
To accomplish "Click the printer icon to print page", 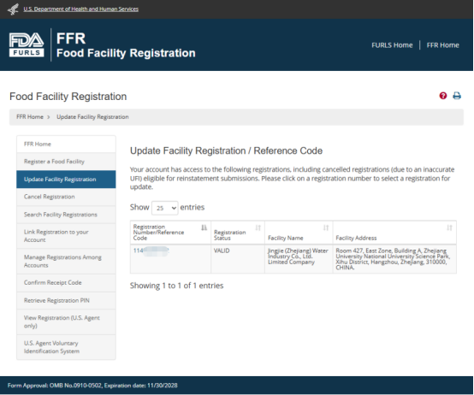I will point(457,96).
